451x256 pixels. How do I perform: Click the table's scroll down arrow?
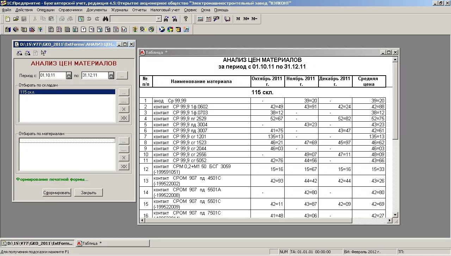(x=395, y=215)
